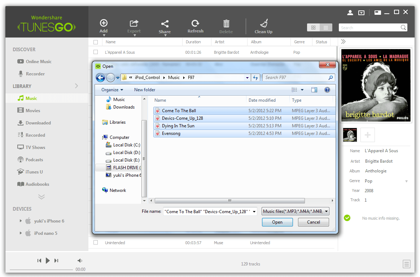Screen dimensions: 420x277
Task: Open the view options dropdown arrow
Action: pos(302,90)
